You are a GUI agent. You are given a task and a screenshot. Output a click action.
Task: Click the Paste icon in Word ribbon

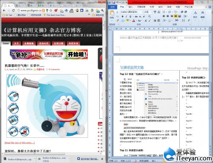pos(112,13)
